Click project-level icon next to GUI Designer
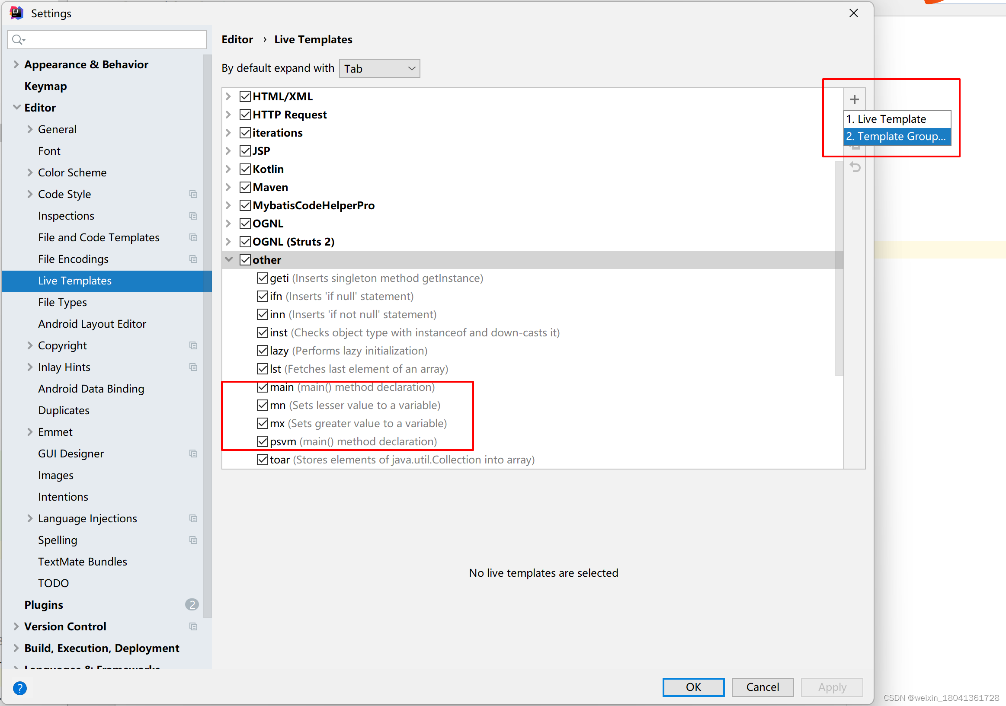 click(193, 453)
